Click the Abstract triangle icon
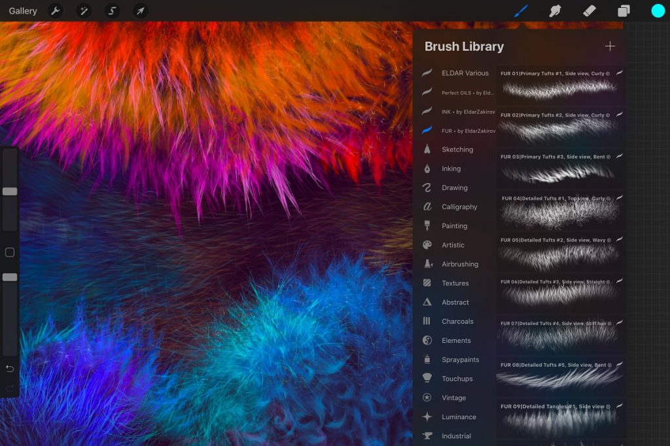This screenshot has height=446, width=670. [427, 302]
